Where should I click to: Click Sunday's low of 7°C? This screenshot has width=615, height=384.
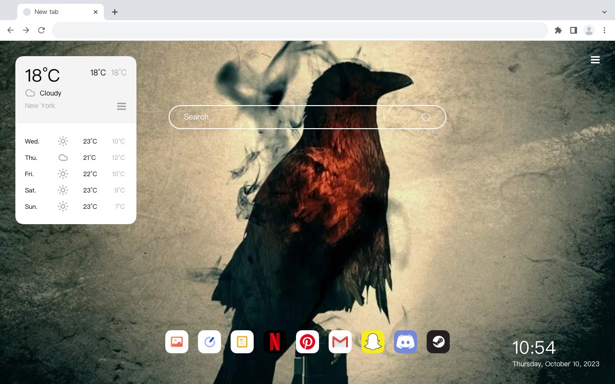[x=120, y=206]
